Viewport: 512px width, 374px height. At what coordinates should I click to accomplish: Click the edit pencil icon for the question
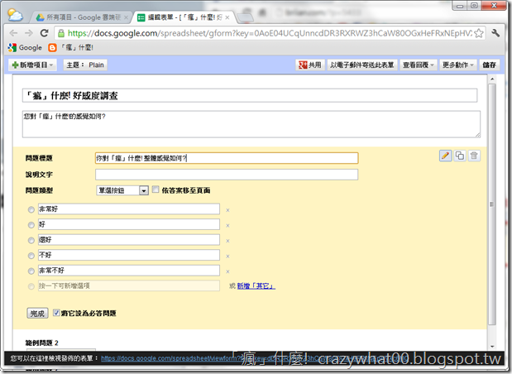pos(445,156)
